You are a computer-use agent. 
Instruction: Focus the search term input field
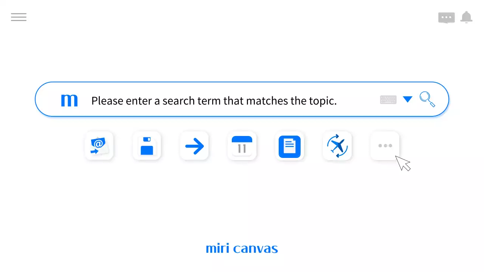[x=227, y=101]
